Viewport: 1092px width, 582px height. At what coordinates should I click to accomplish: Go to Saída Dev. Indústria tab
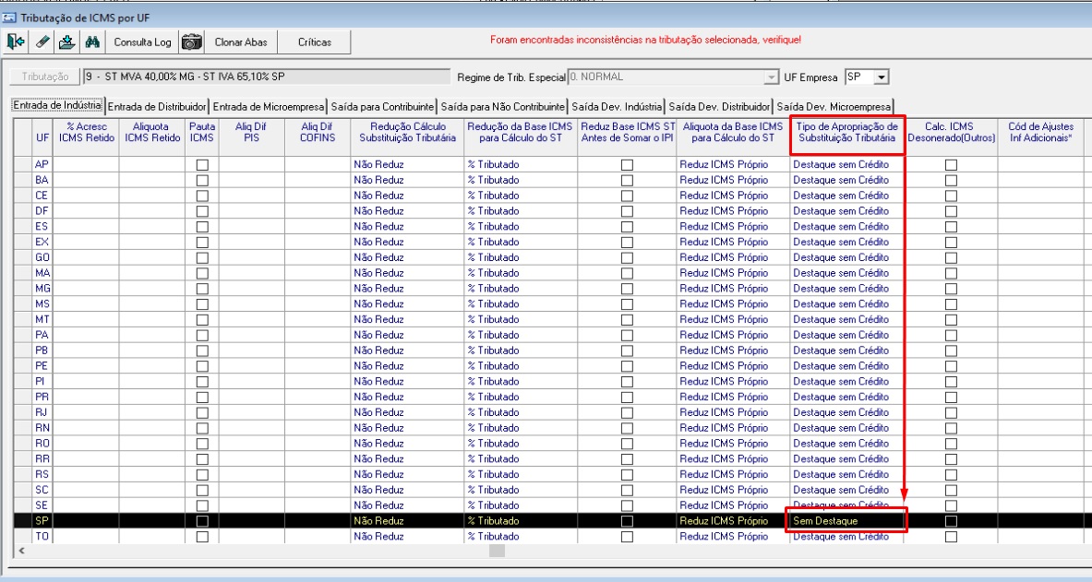[x=617, y=106]
